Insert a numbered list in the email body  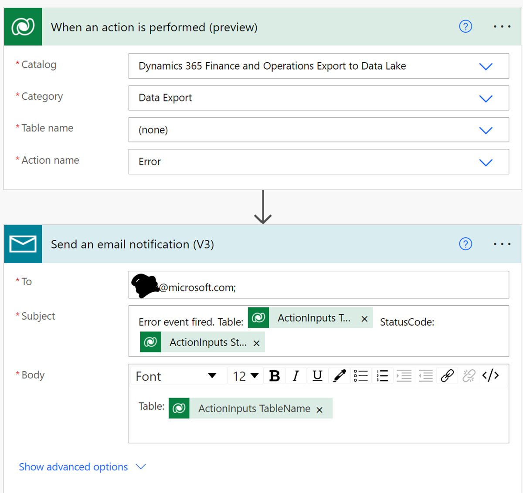382,375
